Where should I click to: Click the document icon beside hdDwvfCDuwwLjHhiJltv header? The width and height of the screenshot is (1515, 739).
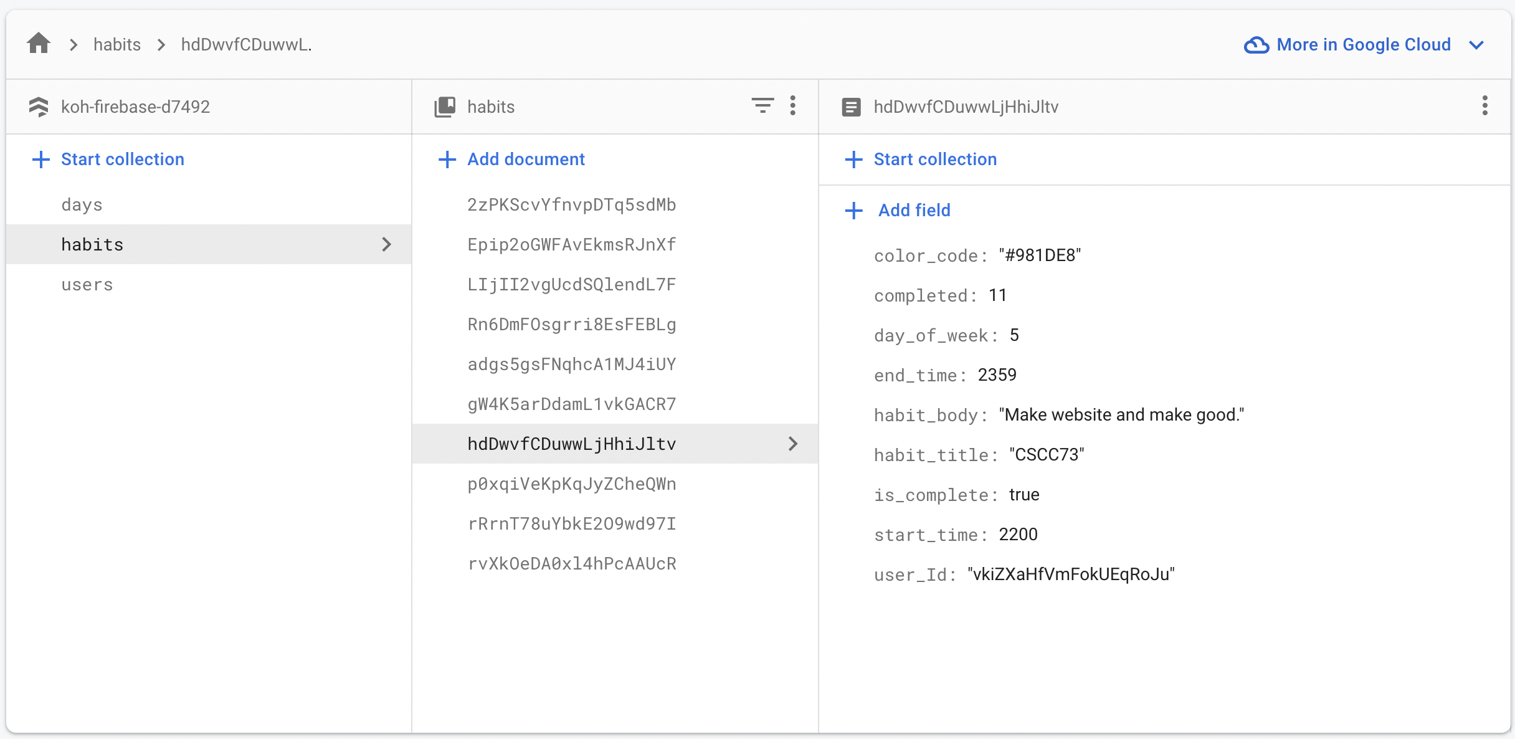coord(851,107)
